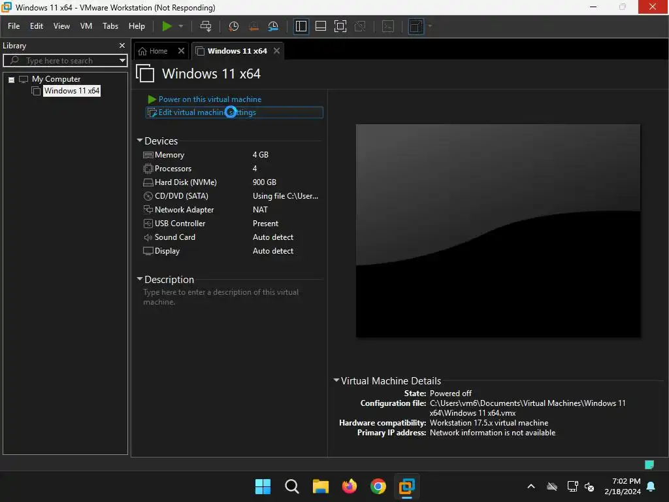Screen dimensions: 669x502
Task: Toggle the thumbnail bar view icon
Action: click(x=320, y=26)
